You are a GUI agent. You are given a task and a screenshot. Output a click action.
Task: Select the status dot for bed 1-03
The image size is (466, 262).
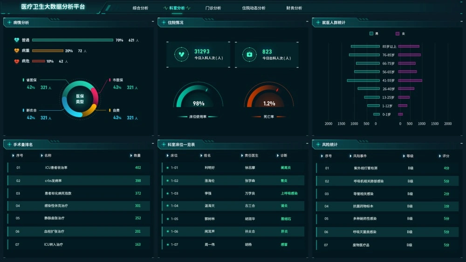[x=167, y=193]
